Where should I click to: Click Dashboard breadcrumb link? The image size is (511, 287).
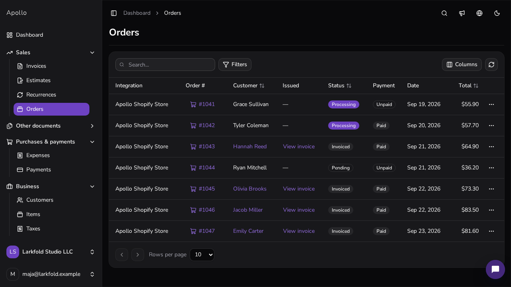[137, 13]
